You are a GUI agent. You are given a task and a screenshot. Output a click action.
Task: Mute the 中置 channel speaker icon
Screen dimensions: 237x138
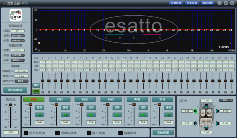[143, 115]
